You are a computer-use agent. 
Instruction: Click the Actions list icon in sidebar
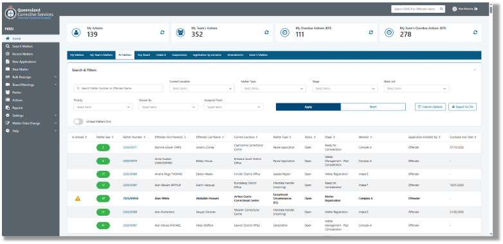(7, 100)
